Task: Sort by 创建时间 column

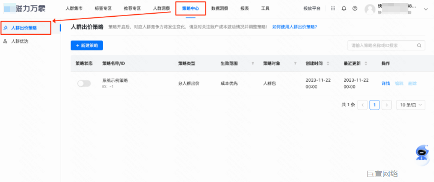Action: pyautogui.click(x=328, y=63)
